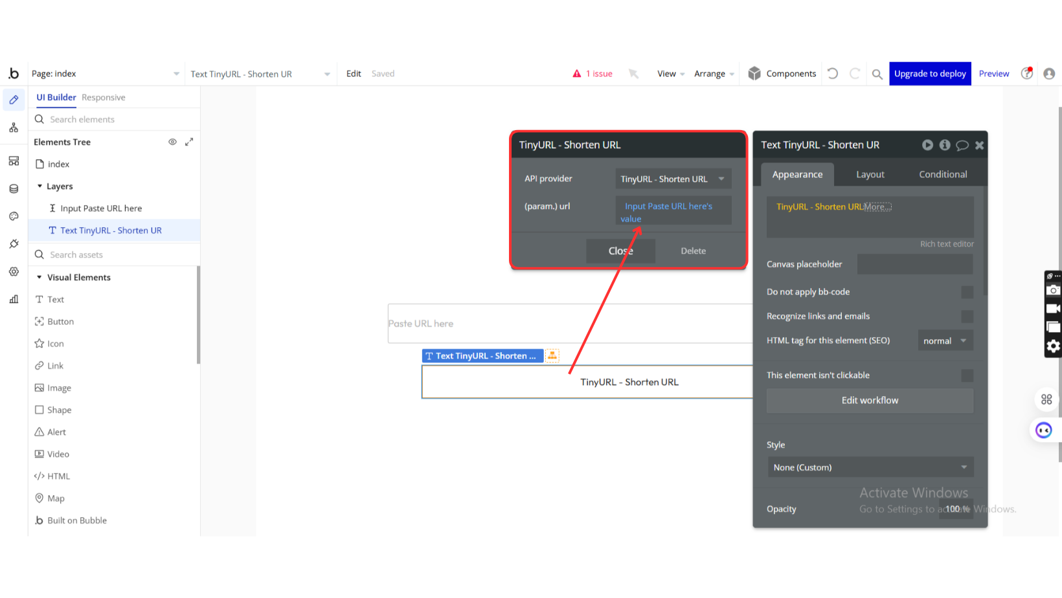Switch to the Layout tab
The width and height of the screenshot is (1062, 598).
(x=870, y=174)
